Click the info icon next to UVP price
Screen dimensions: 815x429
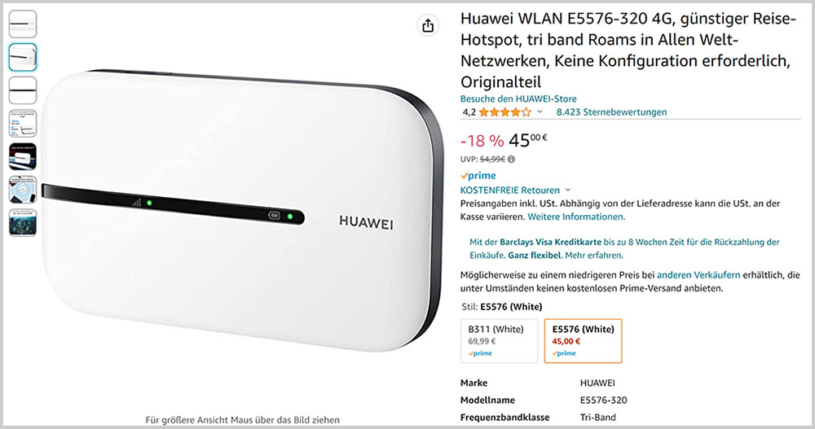tap(512, 160)
